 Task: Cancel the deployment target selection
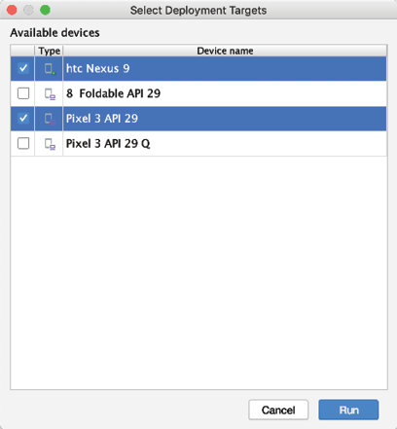coord(278,410)
